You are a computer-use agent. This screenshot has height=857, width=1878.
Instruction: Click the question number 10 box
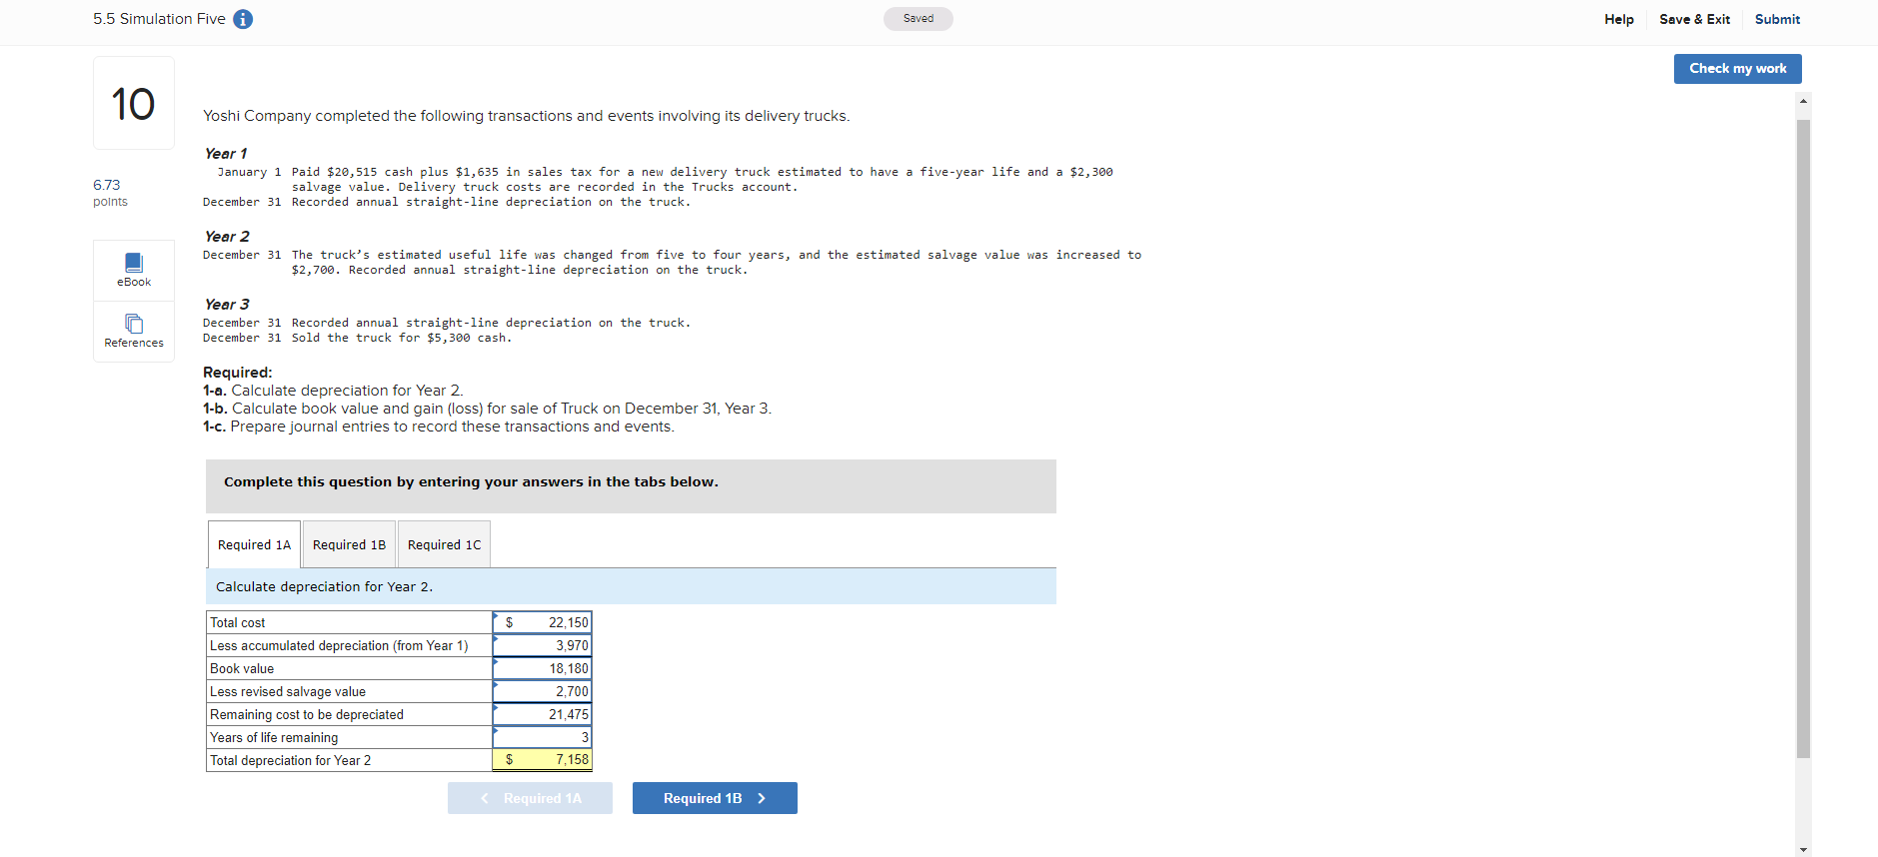click(x=134, y=103)
